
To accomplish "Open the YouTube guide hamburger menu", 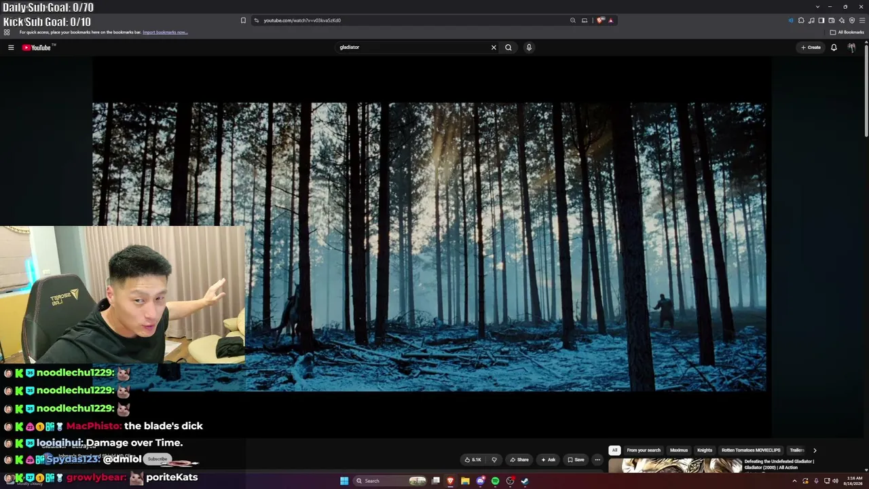I will [11, 48].
